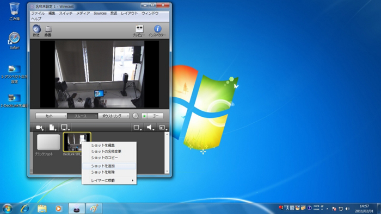This screenshot has width=381, height=214.
Task: Open IME options small arrow in language bar
Action: [x=322, y=209]
